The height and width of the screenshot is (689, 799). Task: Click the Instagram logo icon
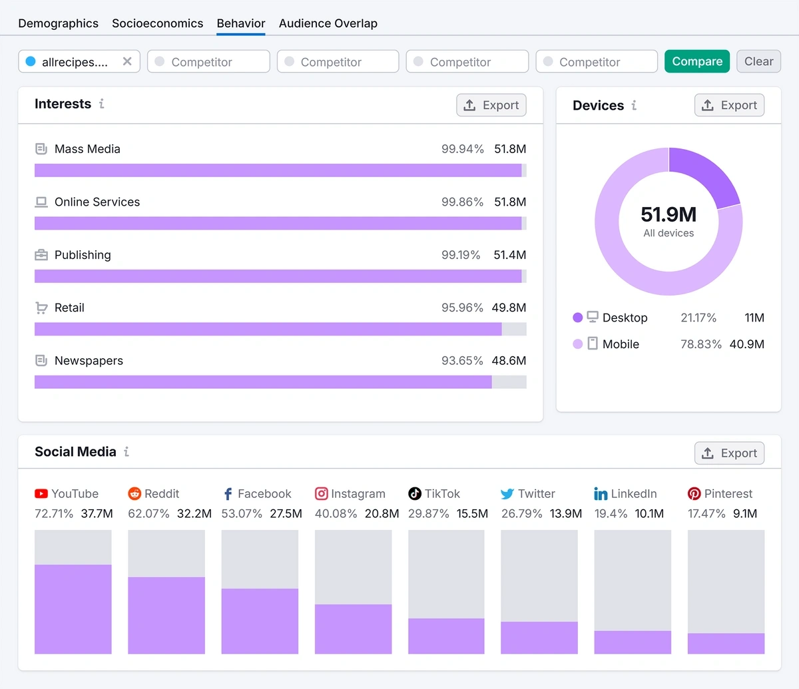click(321, 493)
